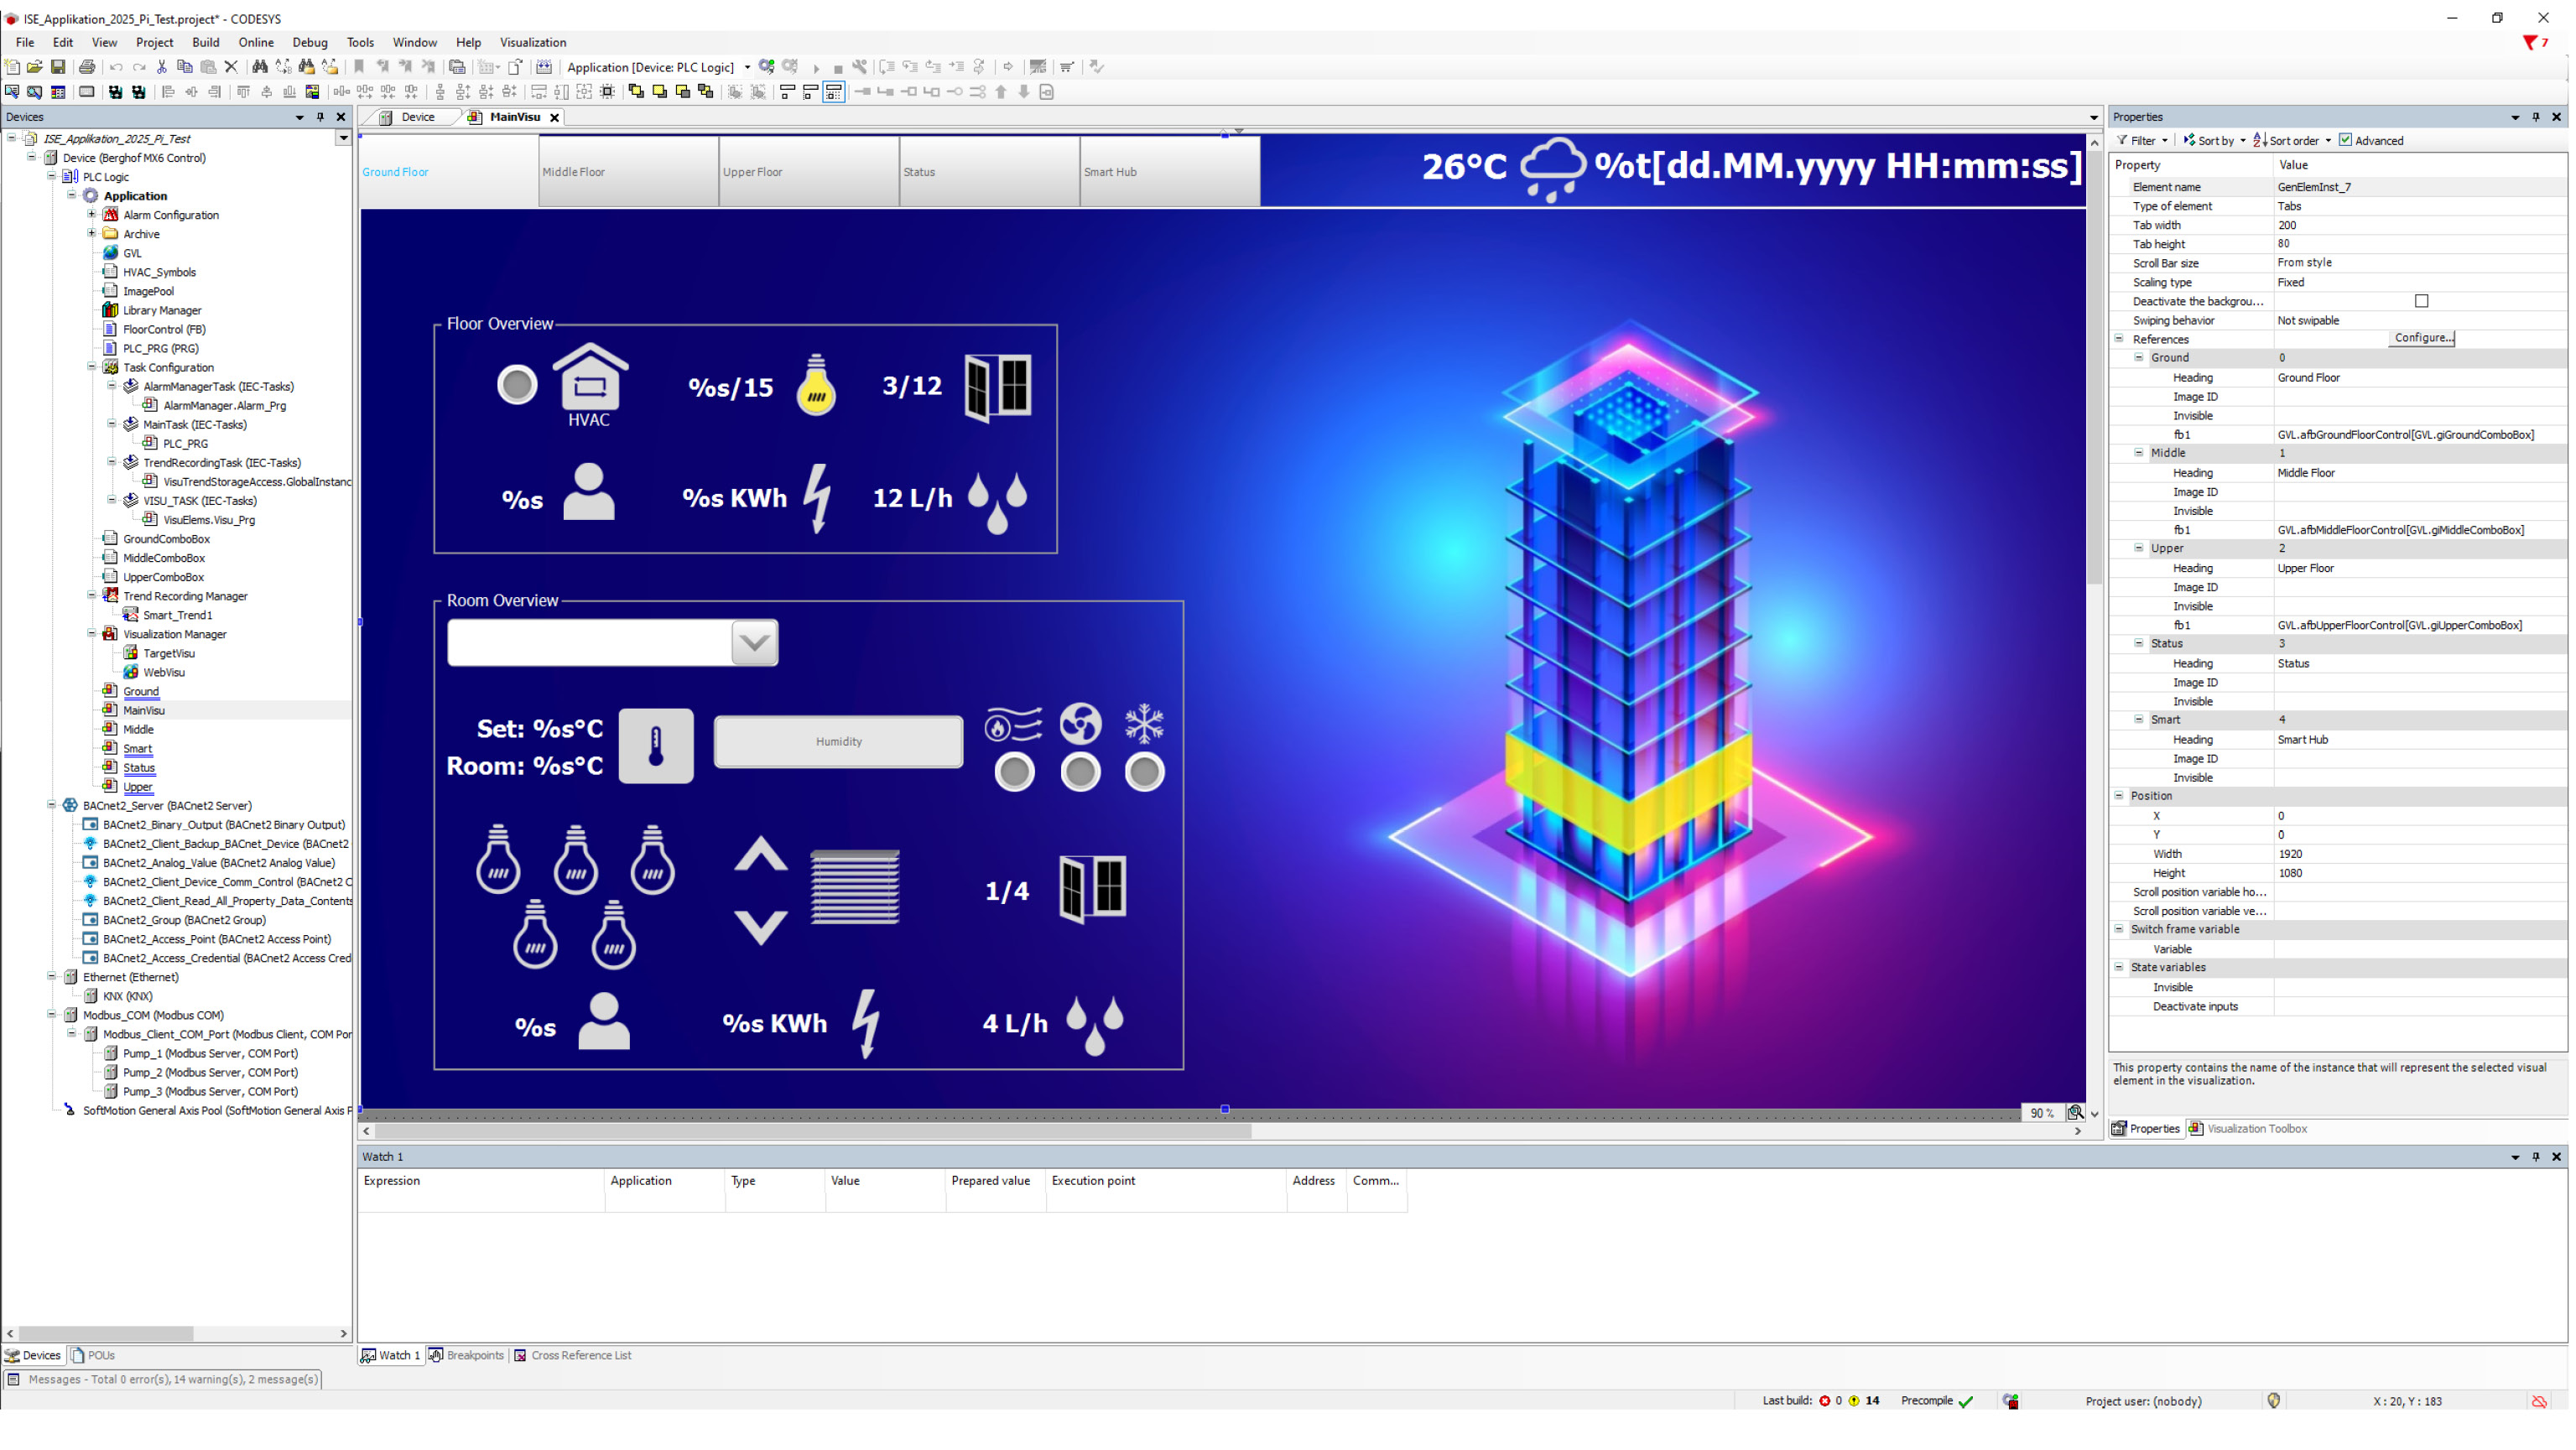Image resolution: width=2576 pixels, height=1450 pixels.
Task: Click the yellow light bulb in Floor Overview
Action: coord(817,385)
